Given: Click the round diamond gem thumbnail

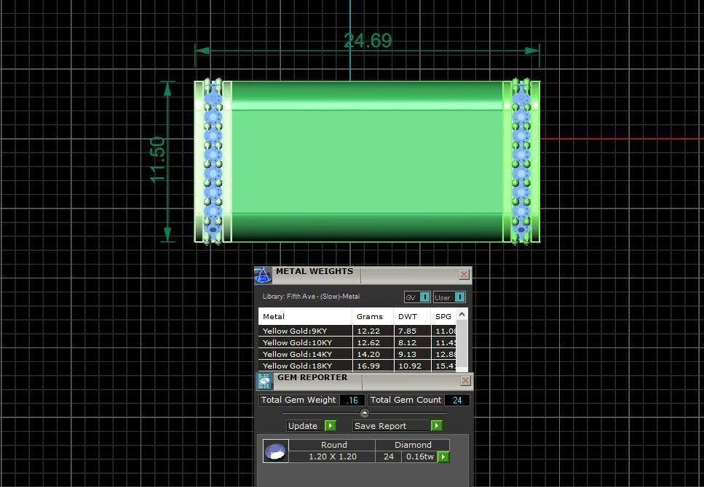Looking at the screenshot, I should point(275,451).
